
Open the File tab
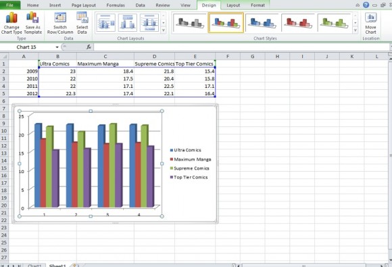(x=9, y=5)
